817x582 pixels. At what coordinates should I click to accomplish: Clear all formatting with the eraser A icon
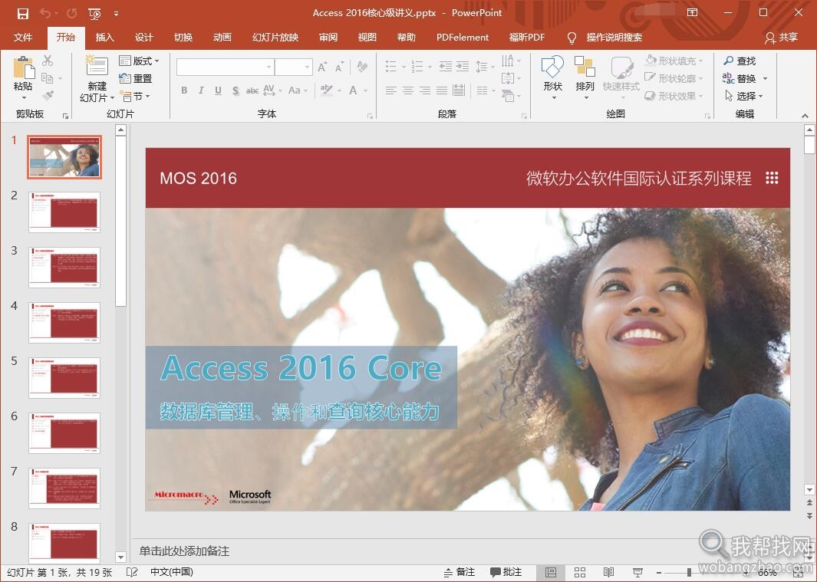click(x=362, y=67)
